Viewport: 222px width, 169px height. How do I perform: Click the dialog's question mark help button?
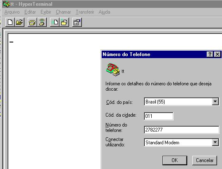(210, 54)
